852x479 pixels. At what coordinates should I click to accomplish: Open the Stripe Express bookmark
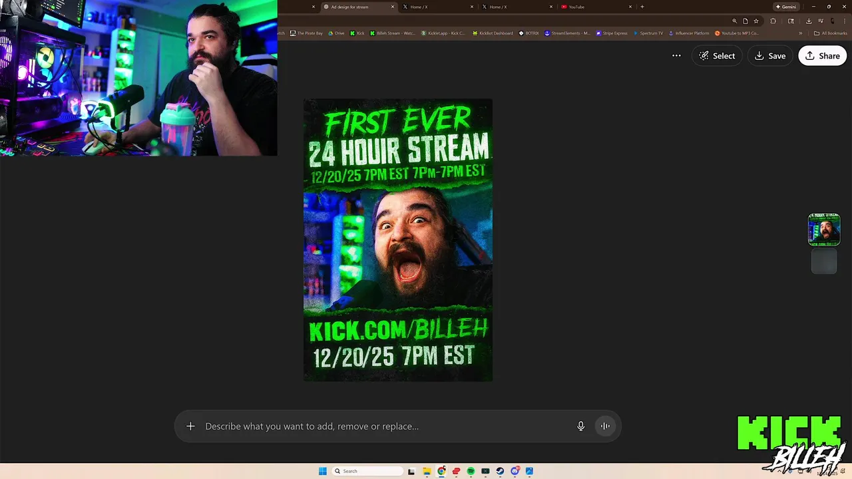tap(612, 33)
